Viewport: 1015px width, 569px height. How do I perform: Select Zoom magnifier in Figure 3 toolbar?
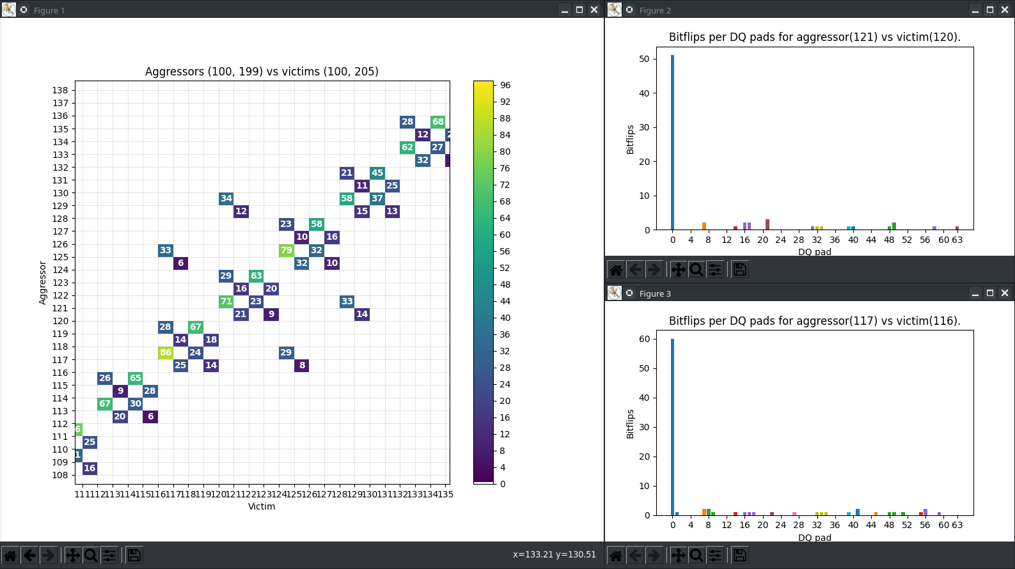point(696,555)
